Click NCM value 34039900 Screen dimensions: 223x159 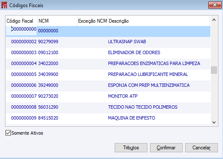tap(48, 74)
